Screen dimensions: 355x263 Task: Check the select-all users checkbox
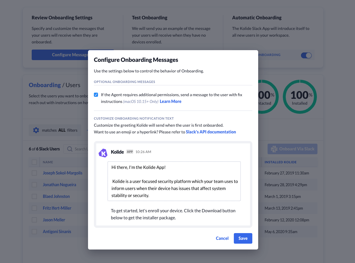coord(34,162)
